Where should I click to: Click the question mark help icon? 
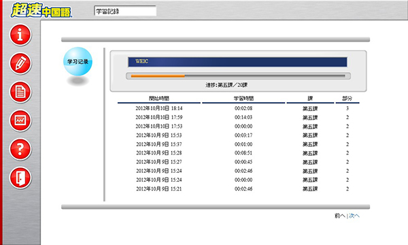coord(20,149)
